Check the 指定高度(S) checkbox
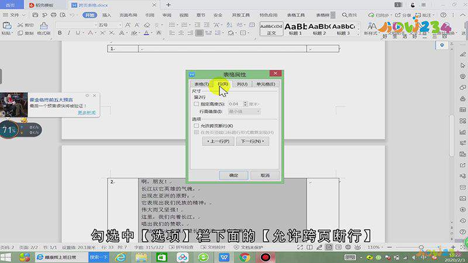This screenshot has height=263, width=468. [x=196, y=104]
